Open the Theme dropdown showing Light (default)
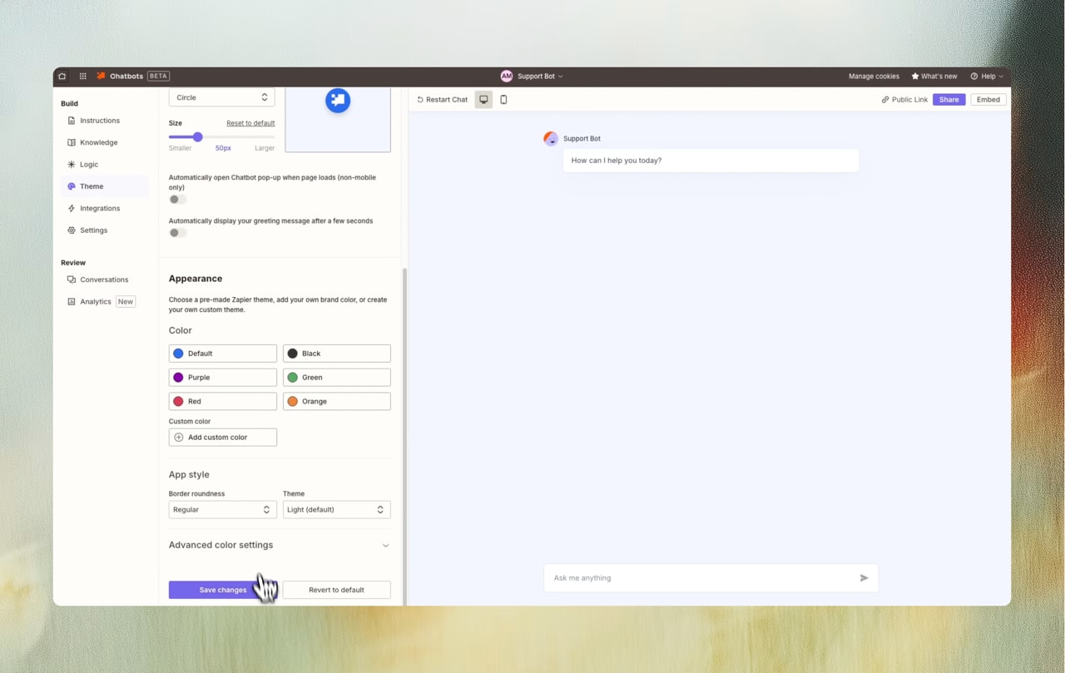Screen dimensions: 1065x673 click(336, 509)
